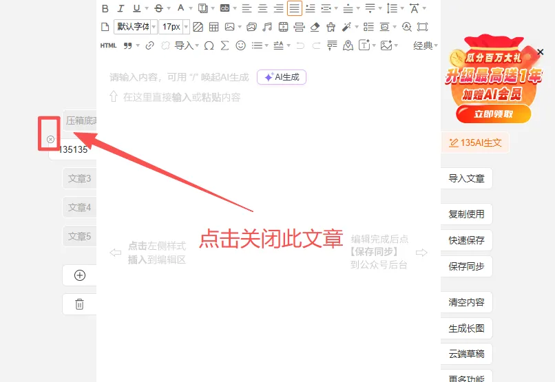Align text to the left
The height and width of the screenshot is (382, 555).
click(247, 8)
